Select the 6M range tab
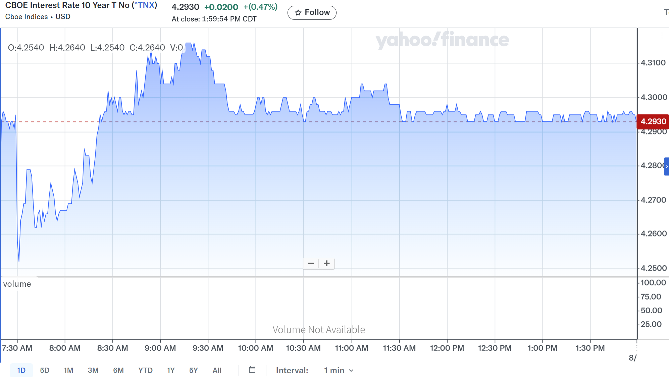Viewport: 669px width, 377px height. pos(118,370)
